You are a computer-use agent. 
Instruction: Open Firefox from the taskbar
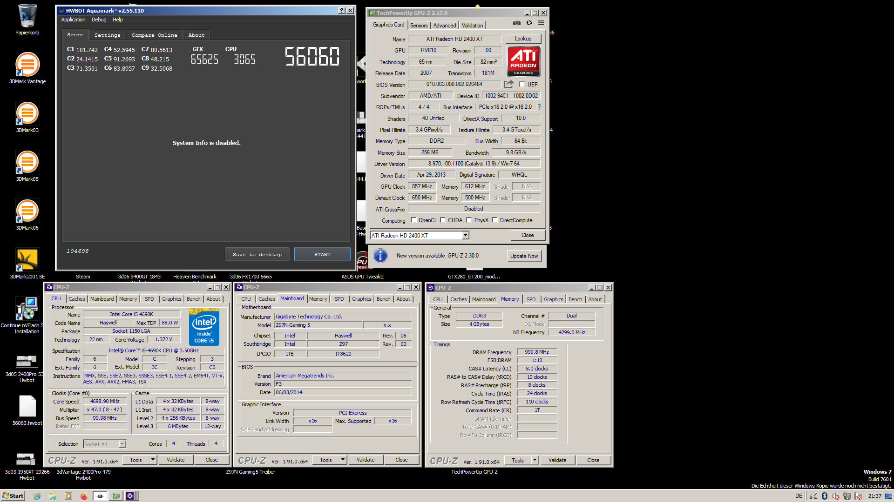pyautogui.click(x=84, y=496)
